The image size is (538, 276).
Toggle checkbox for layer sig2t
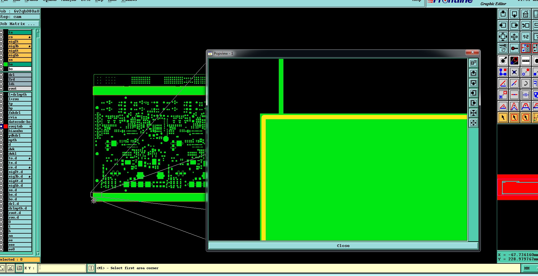pos(1,42)
